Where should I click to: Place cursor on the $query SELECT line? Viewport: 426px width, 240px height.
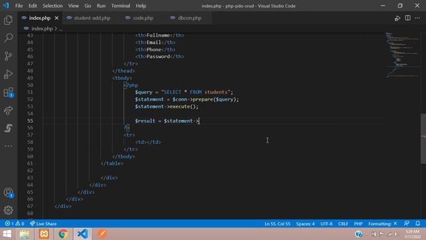click(184, 92)
